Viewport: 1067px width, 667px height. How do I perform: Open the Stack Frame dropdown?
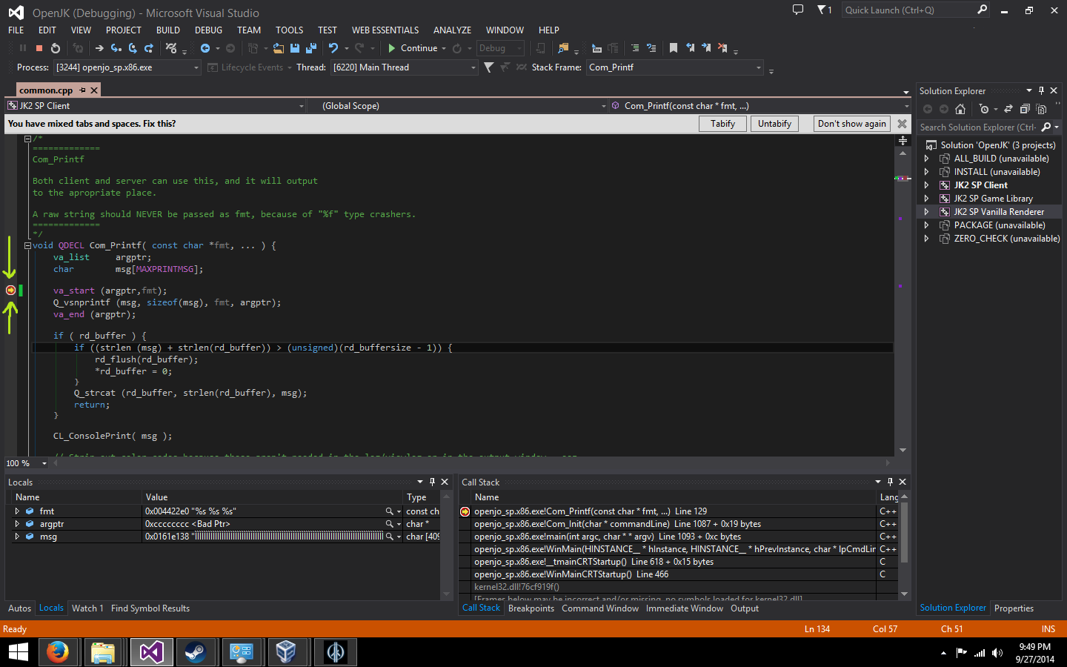pos(758,67)
